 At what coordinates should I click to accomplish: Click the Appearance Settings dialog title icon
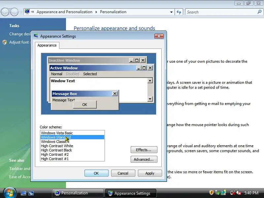pos(36,36)
